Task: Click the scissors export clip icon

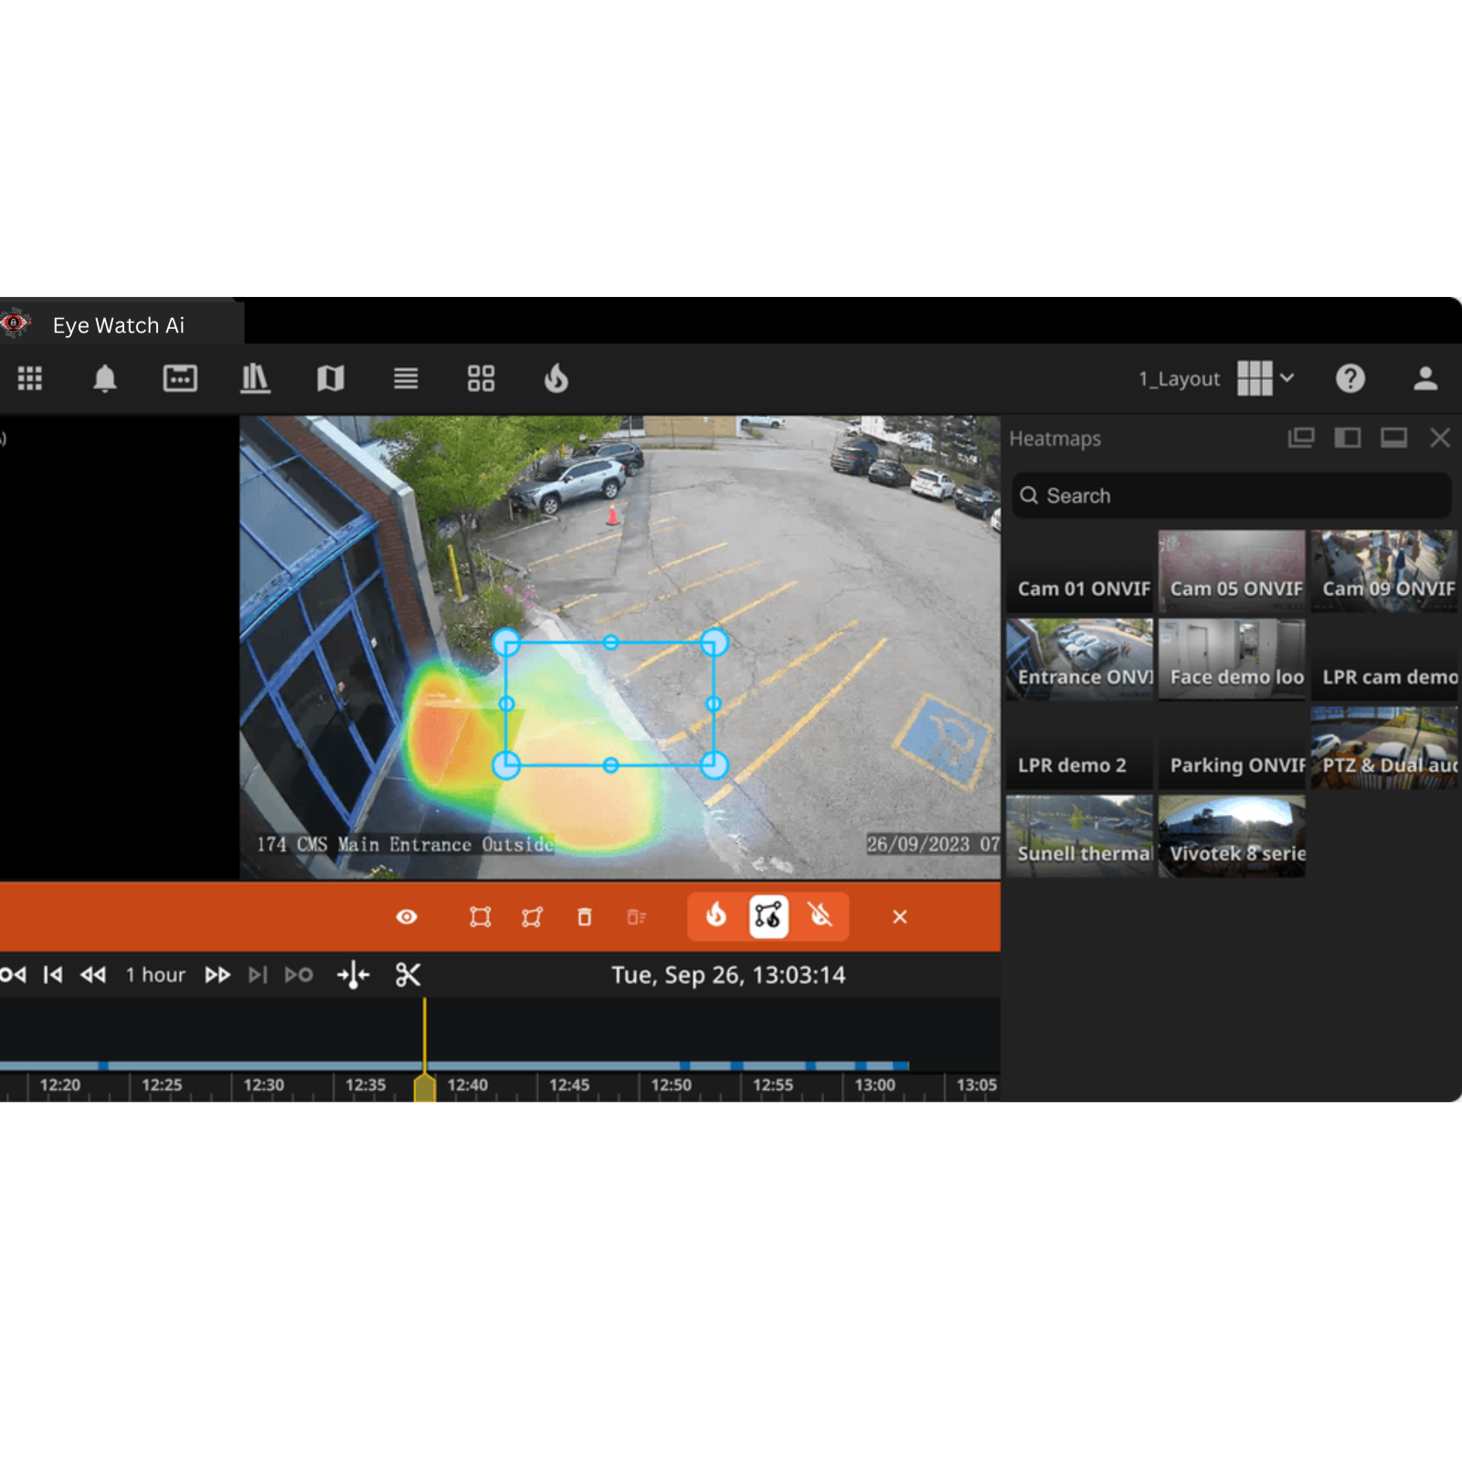Action: [408, 975]
